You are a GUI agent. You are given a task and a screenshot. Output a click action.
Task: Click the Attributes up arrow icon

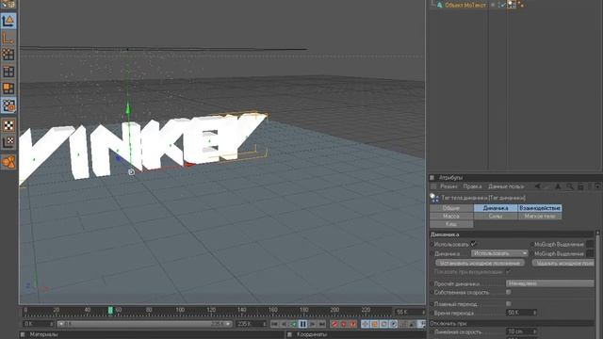(558, 186)
